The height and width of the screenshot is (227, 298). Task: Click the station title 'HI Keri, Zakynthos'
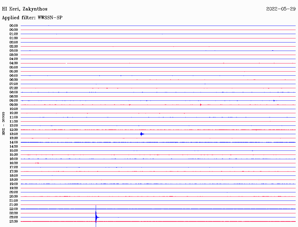click(25, 9)
